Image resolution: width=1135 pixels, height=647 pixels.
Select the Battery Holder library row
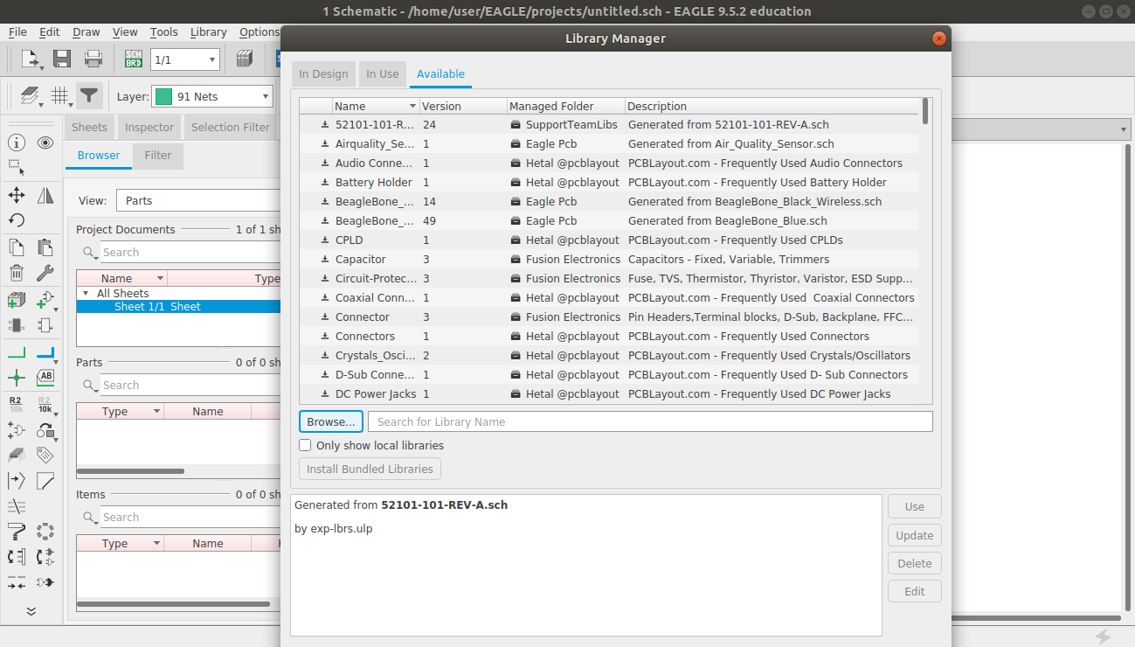click(609, 183)
